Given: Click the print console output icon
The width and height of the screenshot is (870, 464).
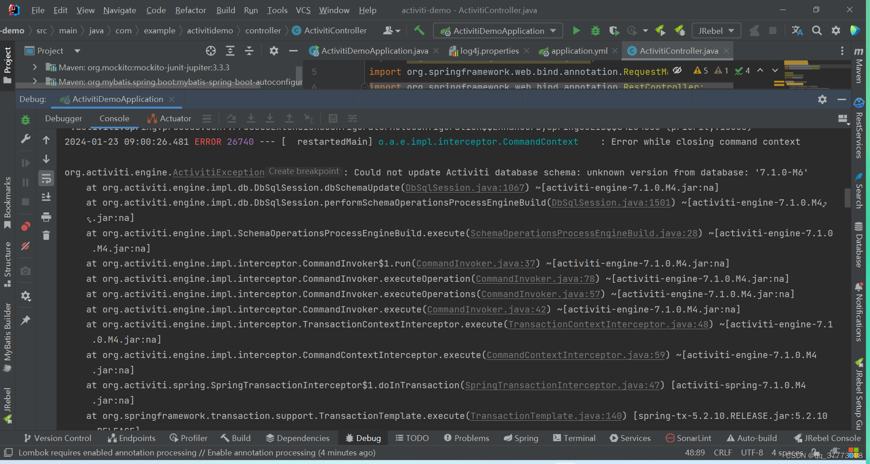Looking at the screenshot, I should [x=46, y=217].
